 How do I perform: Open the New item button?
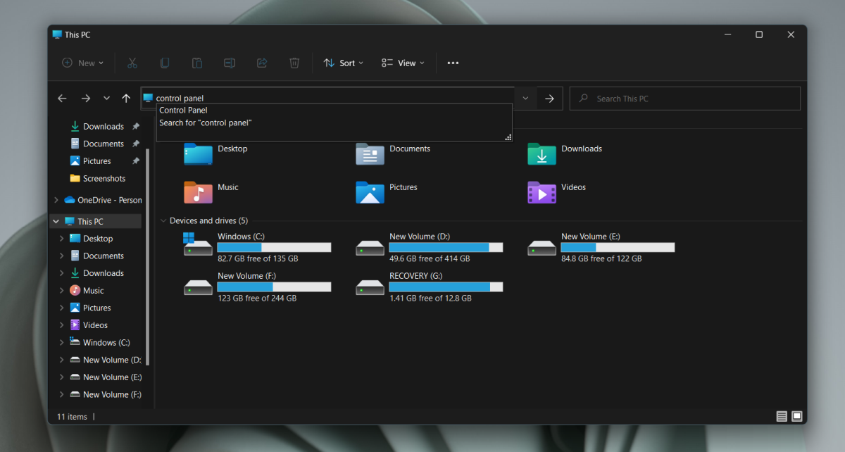83,63
